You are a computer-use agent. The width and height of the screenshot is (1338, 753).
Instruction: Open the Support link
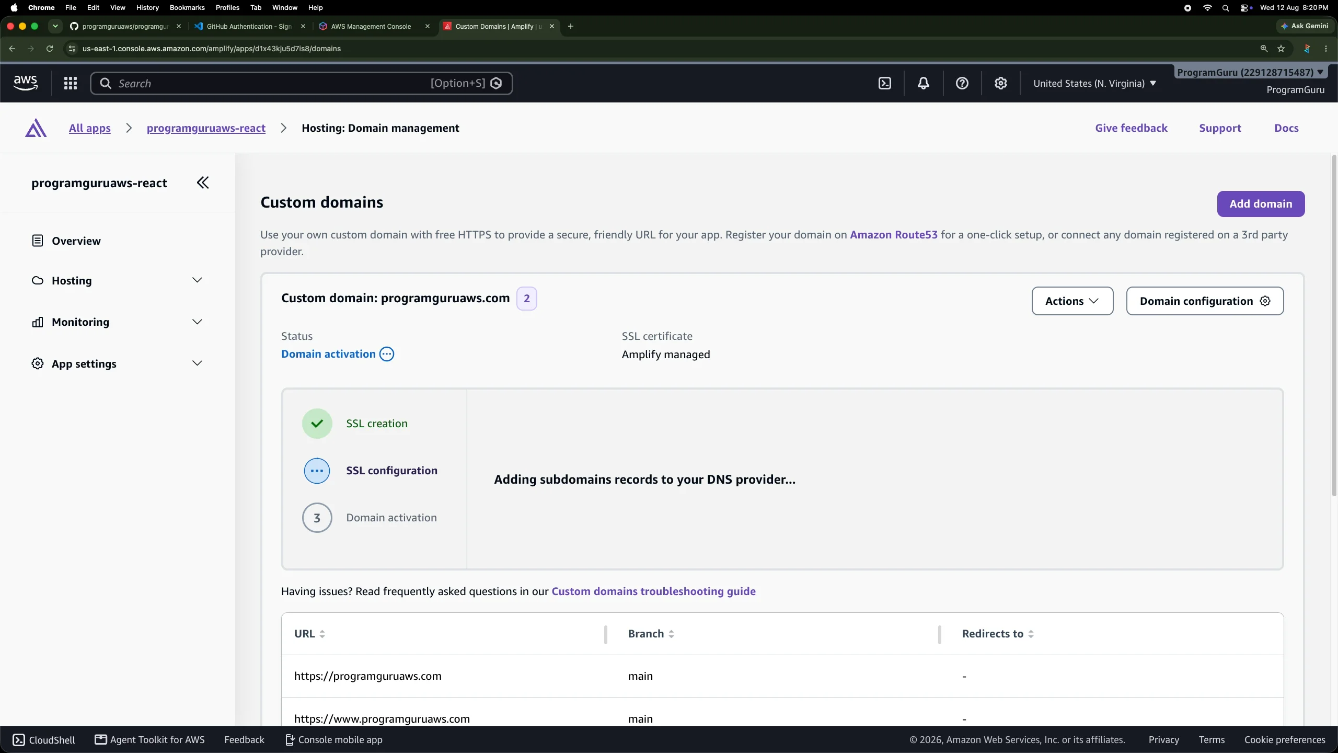point(1220,128)
